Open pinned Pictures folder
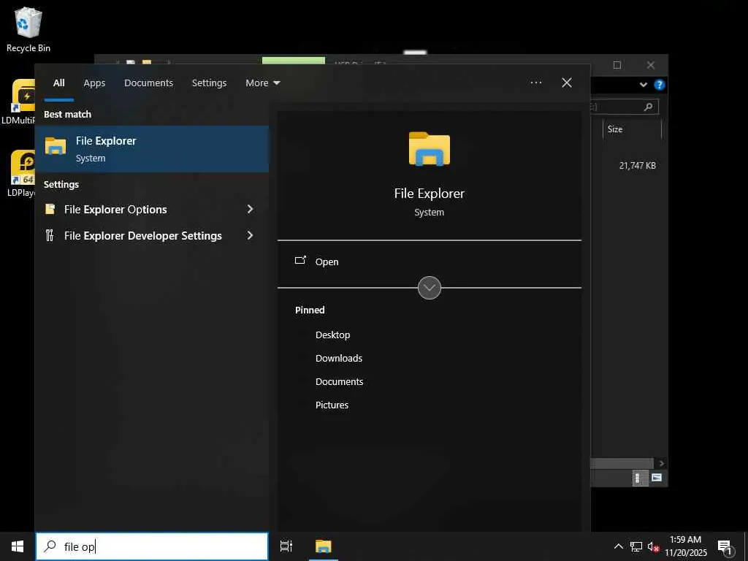This screenshot has width=748, height=561. tap(332, 405)
